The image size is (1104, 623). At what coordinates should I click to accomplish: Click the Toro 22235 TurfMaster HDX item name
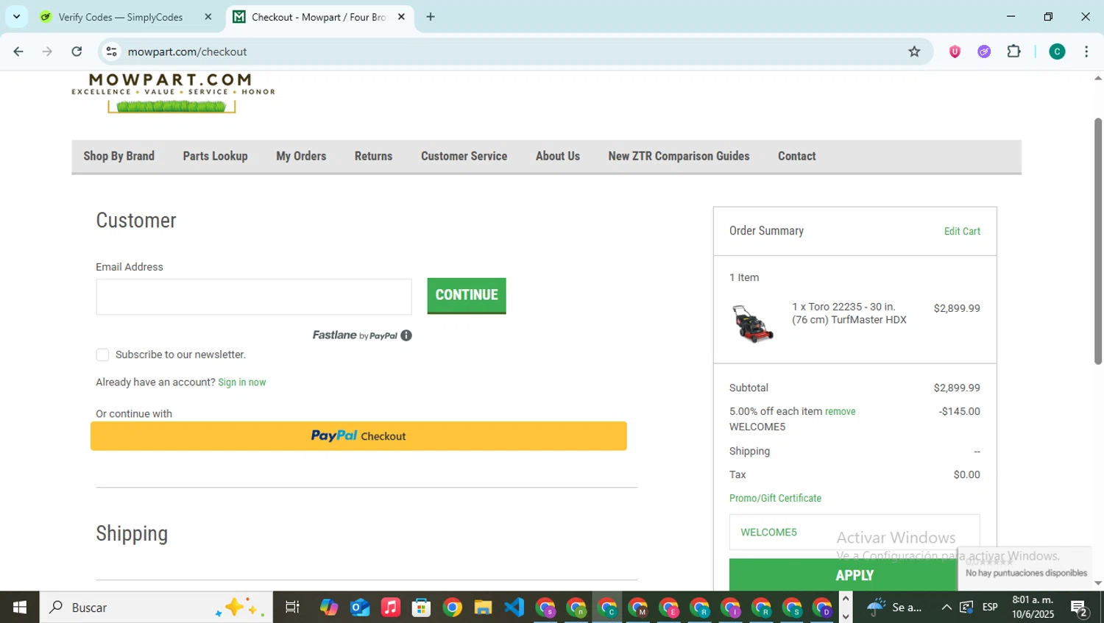[x=849, y=313]
